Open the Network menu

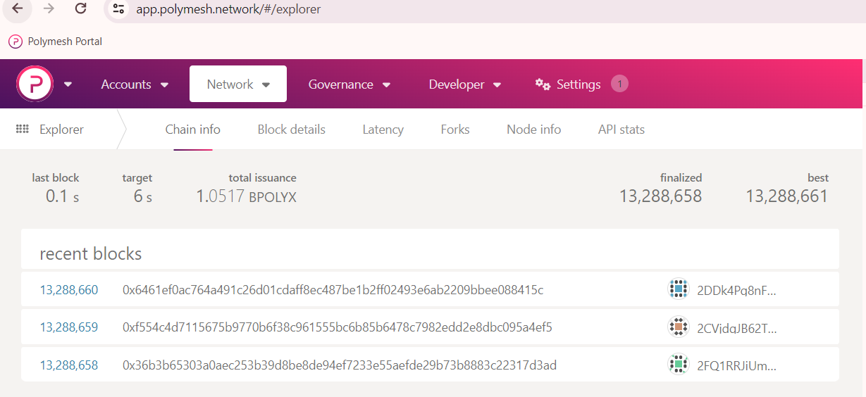(x=238, y=84)
